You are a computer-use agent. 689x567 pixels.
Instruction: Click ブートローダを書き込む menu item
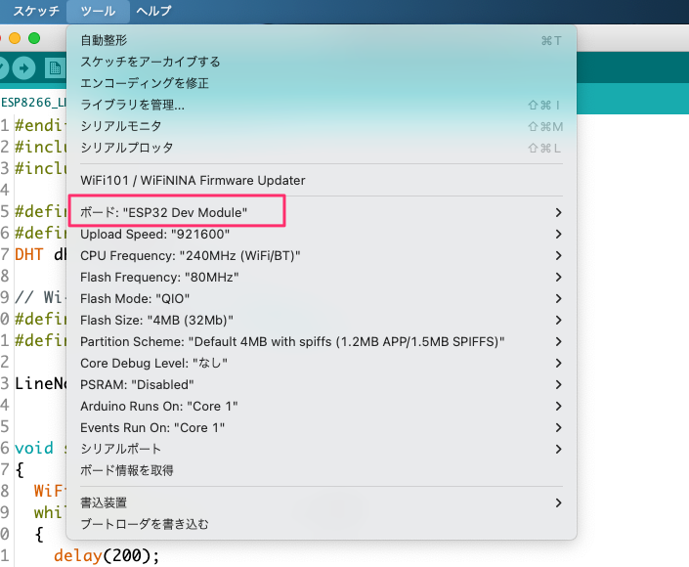(x=144, y=524)
